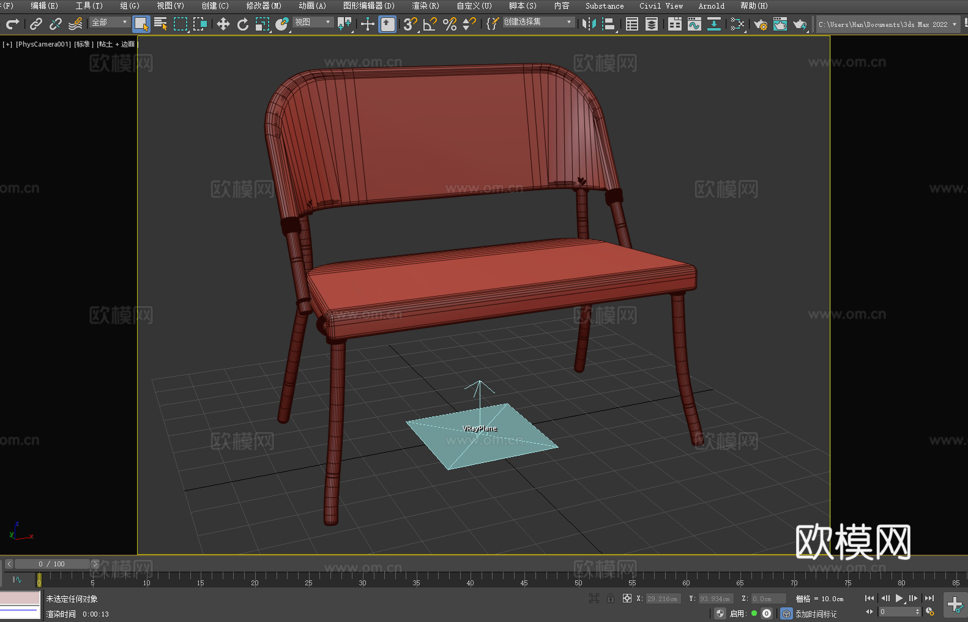
Task: Open the Scene Explorer
Action: (x=632, y=24)
